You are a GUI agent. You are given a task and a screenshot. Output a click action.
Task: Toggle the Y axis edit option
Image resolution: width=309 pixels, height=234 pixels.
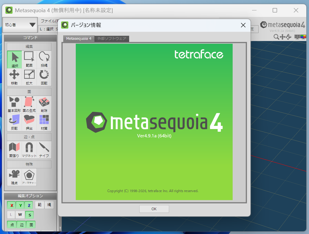[20, 205]
